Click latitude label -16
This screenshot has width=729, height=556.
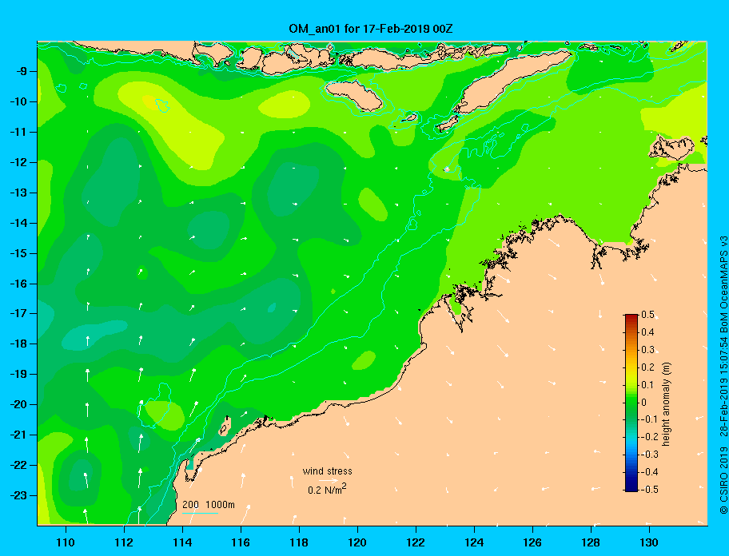(18, 284)
